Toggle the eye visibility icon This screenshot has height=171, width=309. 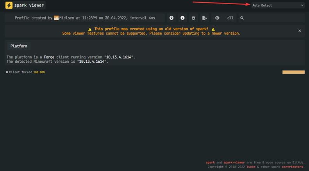point(217,18)
